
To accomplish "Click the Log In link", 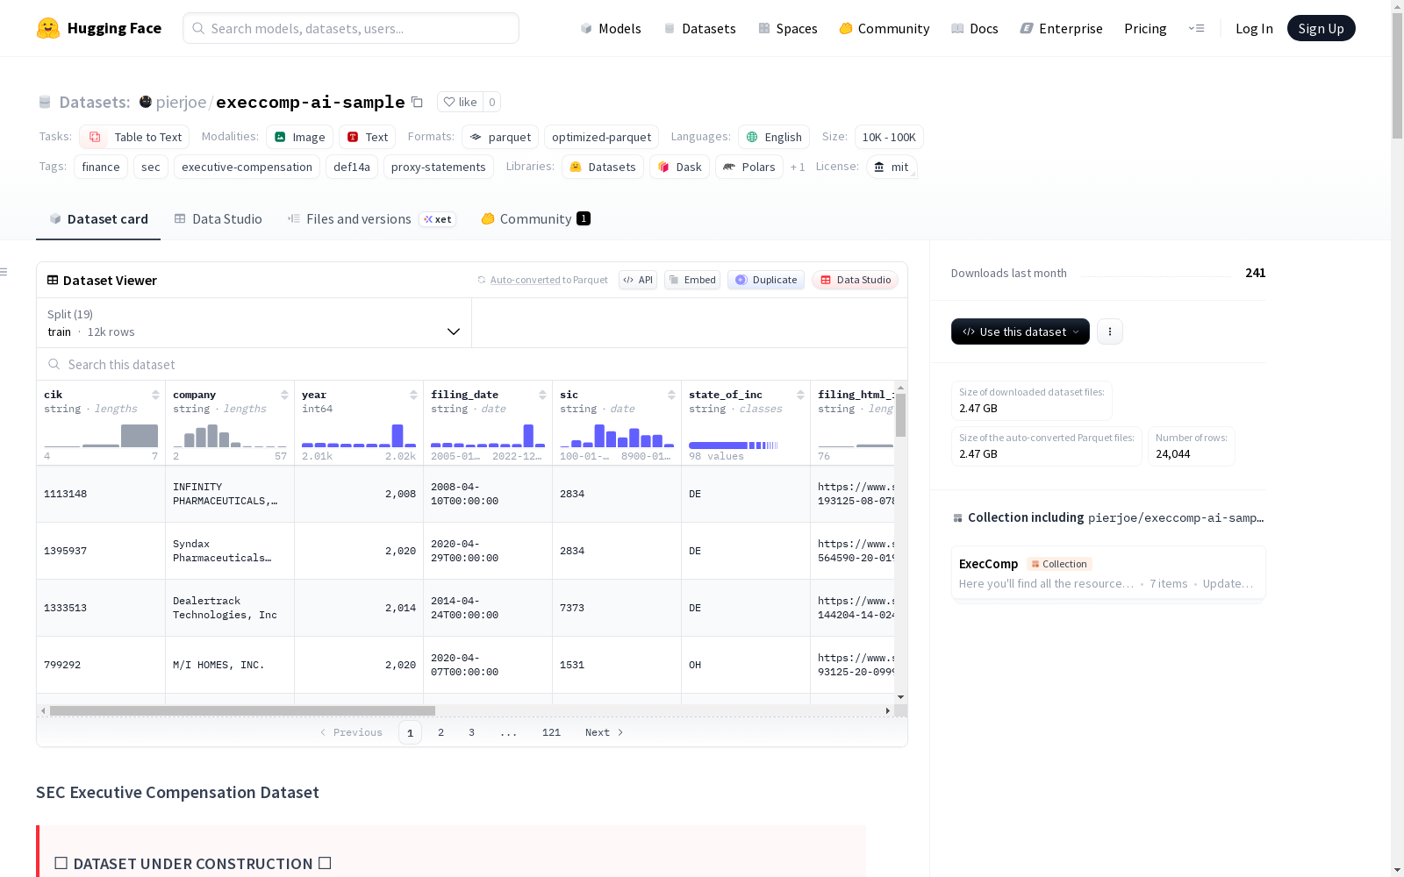I will (1254, 28).
